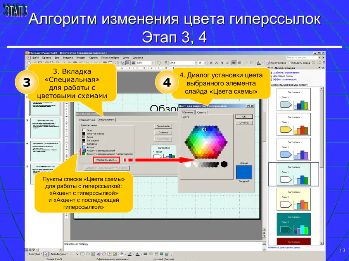349x261 pixels.
Task: Insert a diagram or organization chart
Action: tap(104, 254)
